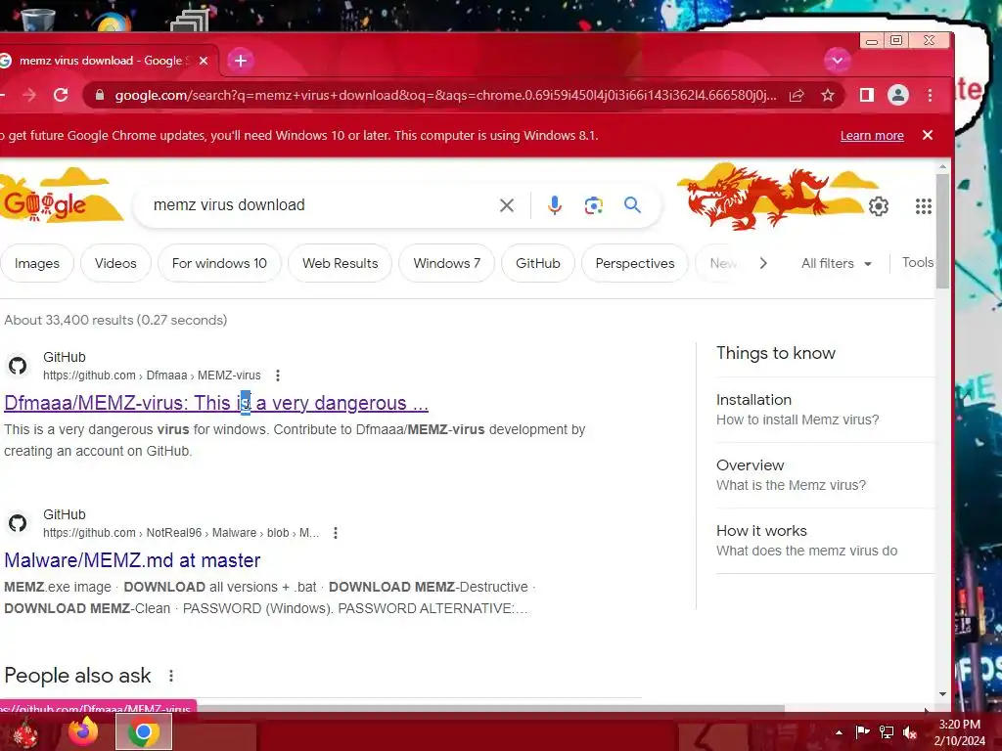Viewport: 1002px width, 751px height.
Task: Go forward with the arrow button
Action: point(29,95)
